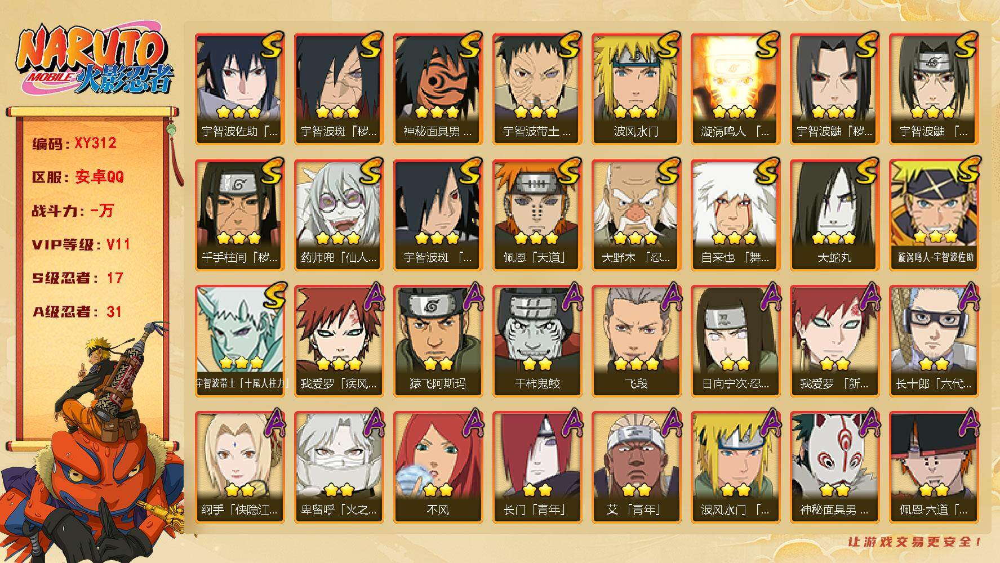Select the 大野木 old man card
Image resolution: width=1000 pixels, height=563 pixels.
636,215
